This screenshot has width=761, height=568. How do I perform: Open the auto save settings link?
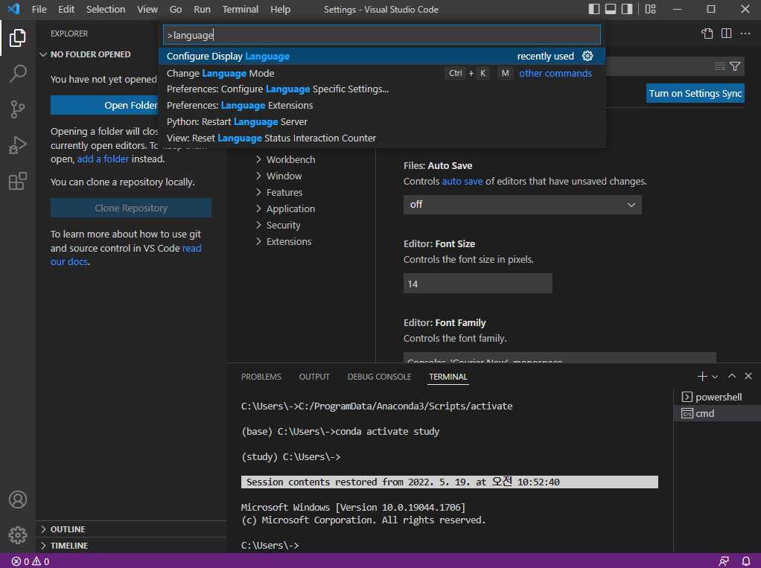[x=462, y=182]
